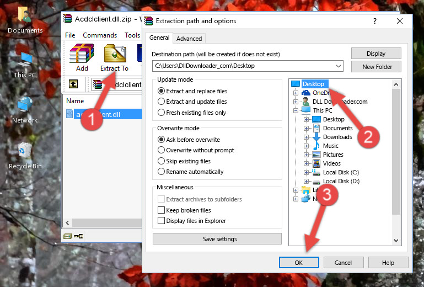The height and width of the screenshot is (287, 424).
Task: Select Rename automatically option
Action: (x=190, y=172)
